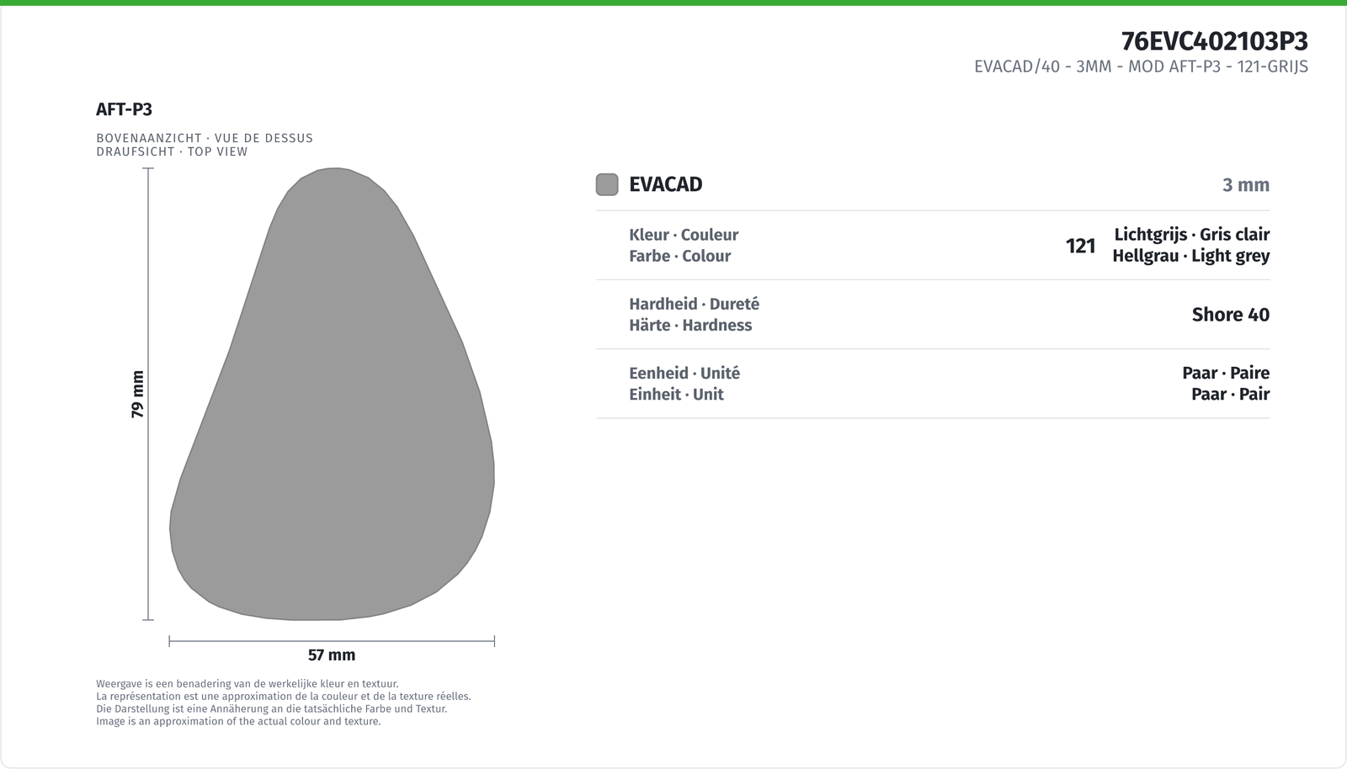The width and height of the screenshot is (1347, 769).
Task: Click BOVENAANZICHT · VUE DE DESSUS caption
Action: (205, 138)
